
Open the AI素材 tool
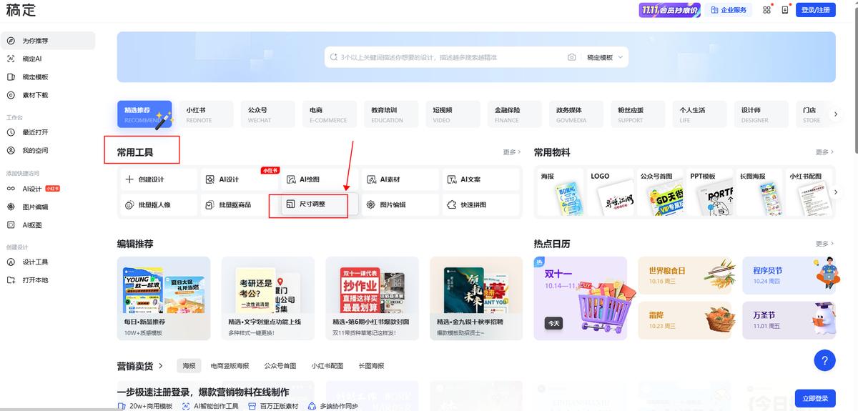(400, 179)
